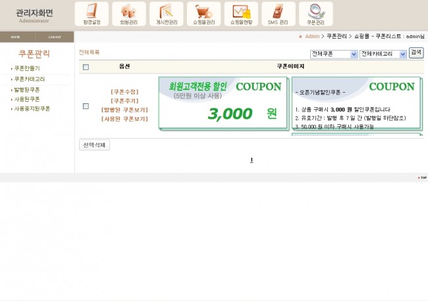
Task: Click the TOP link at page bottom
Action: (x=422, y=177)
